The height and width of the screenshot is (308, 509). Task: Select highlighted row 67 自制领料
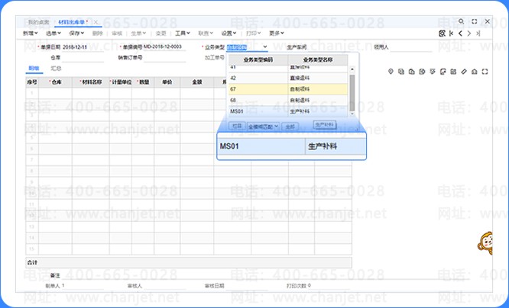pos(288,89)
